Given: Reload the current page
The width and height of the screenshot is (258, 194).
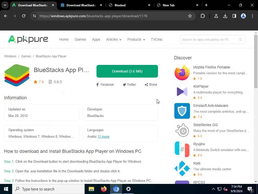Looking at the screenshot, I should 24,16.
